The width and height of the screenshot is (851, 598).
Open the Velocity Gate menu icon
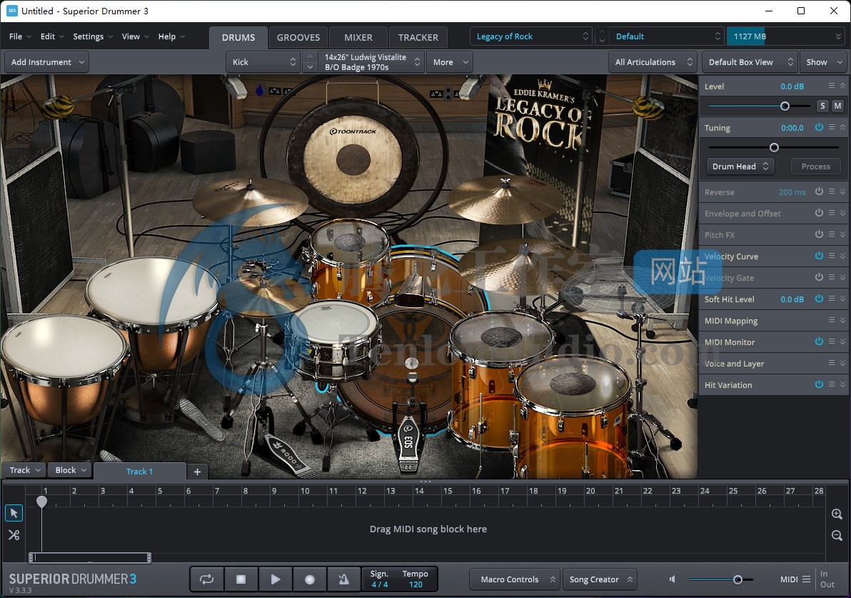click(x=832, y=277)
